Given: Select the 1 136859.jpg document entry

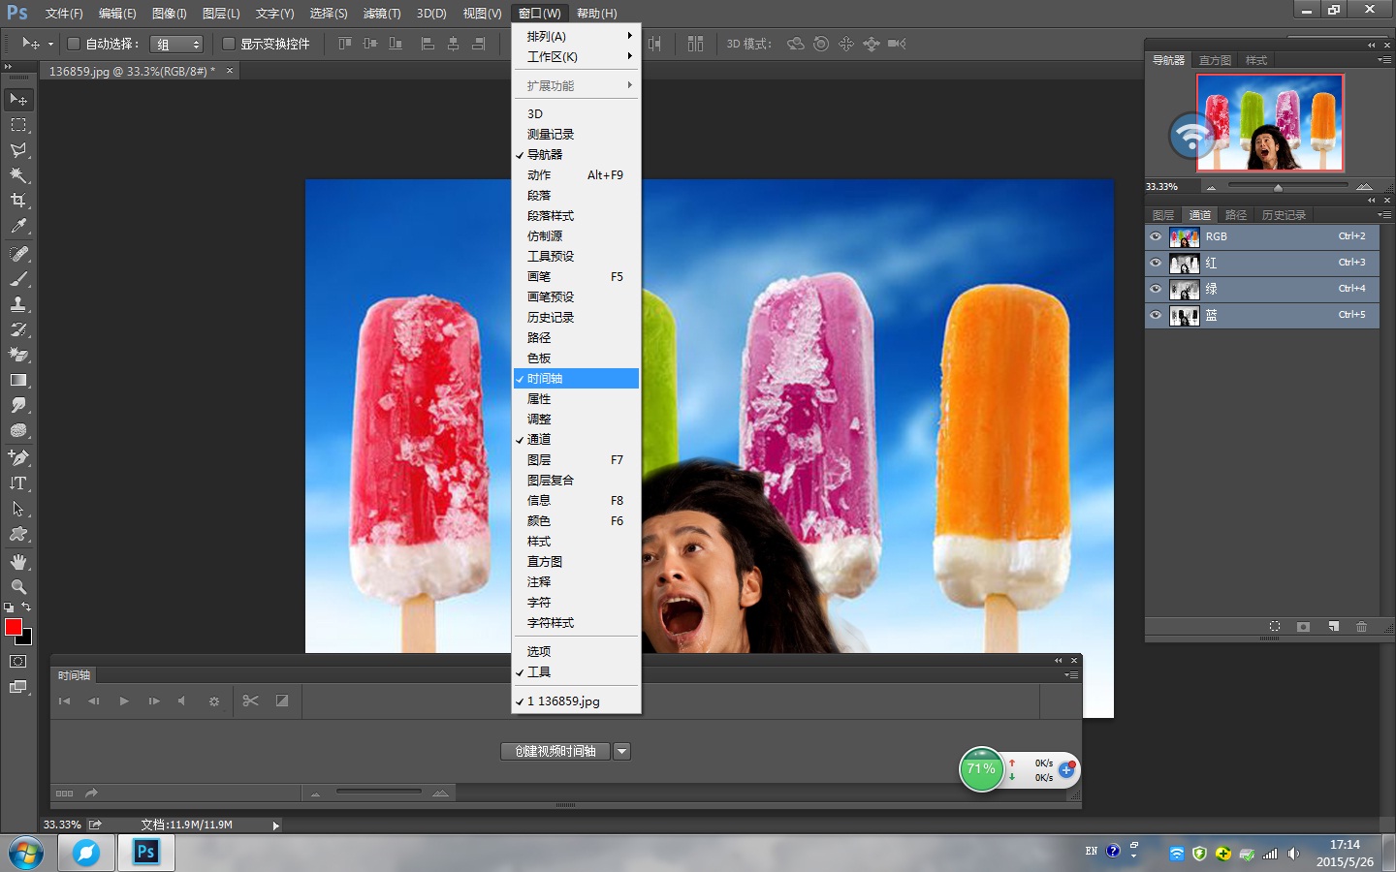Looking at the screenshot, I should 576,701.
